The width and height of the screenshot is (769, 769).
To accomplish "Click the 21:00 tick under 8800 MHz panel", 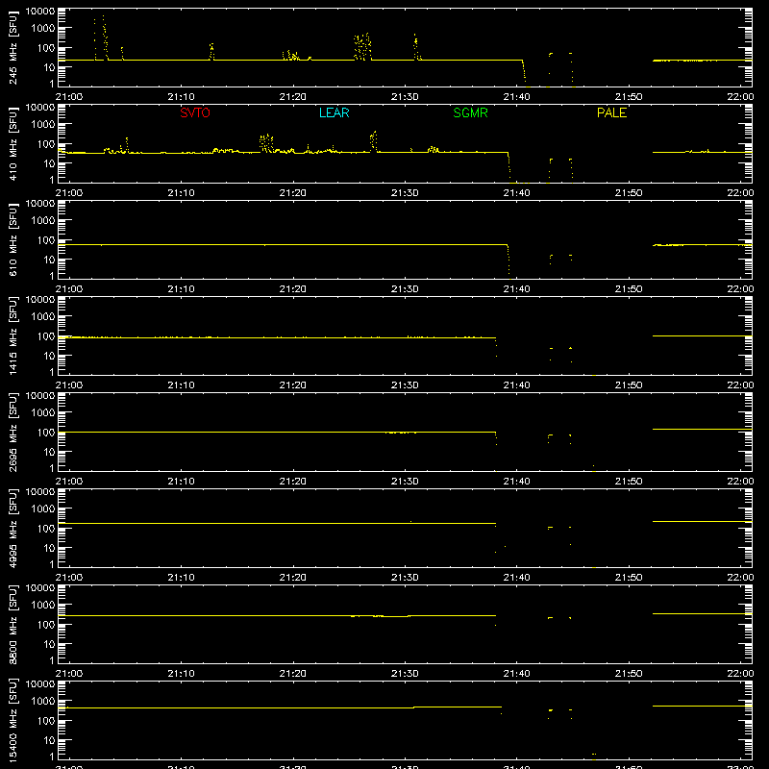I will pos(68,674).
